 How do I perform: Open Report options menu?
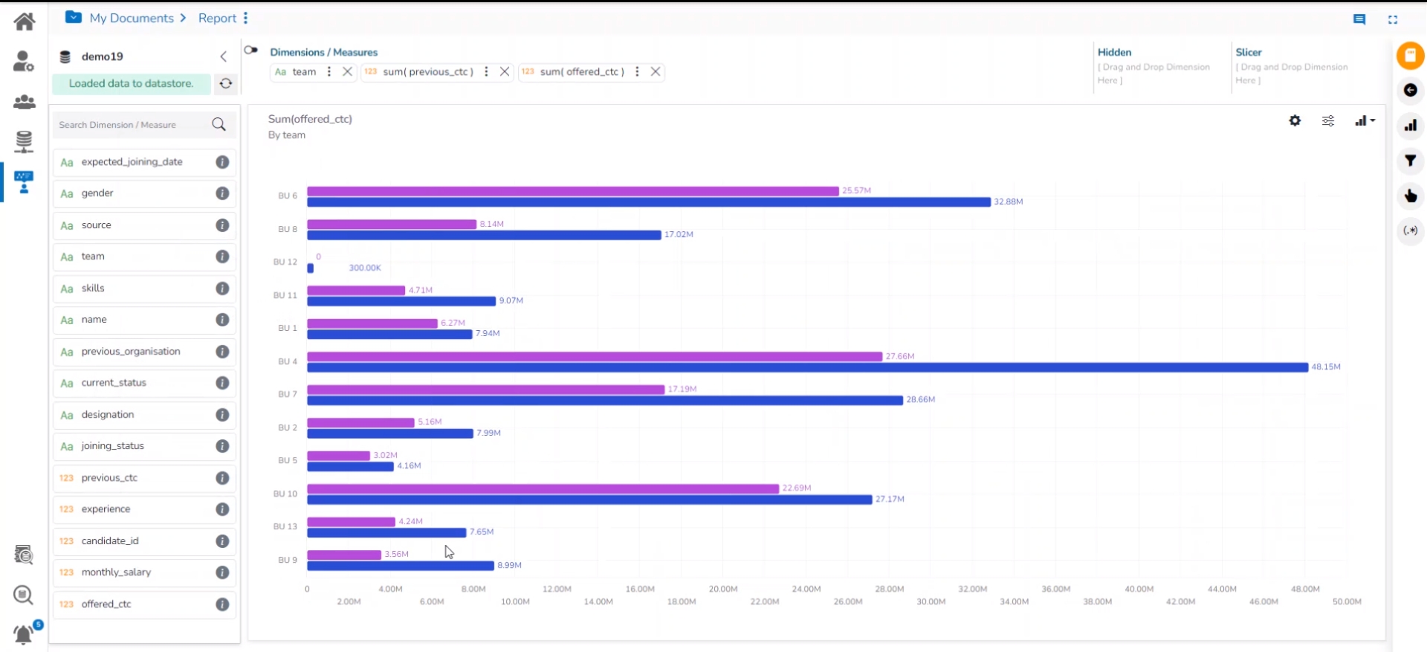point(246,18)
